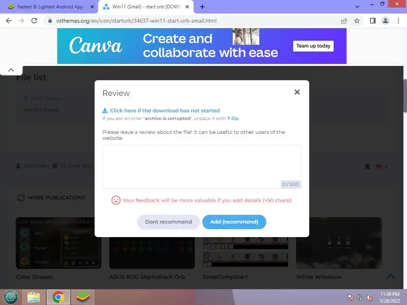
Task: Click the 'SimpCompStart' thumbnail
Action: 245,253
